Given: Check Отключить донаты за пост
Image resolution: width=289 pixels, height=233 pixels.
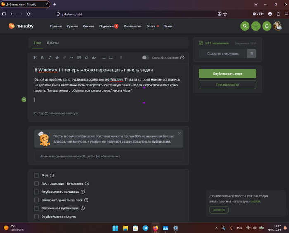Looking at the screenshot, I should [x=36, y=200].
